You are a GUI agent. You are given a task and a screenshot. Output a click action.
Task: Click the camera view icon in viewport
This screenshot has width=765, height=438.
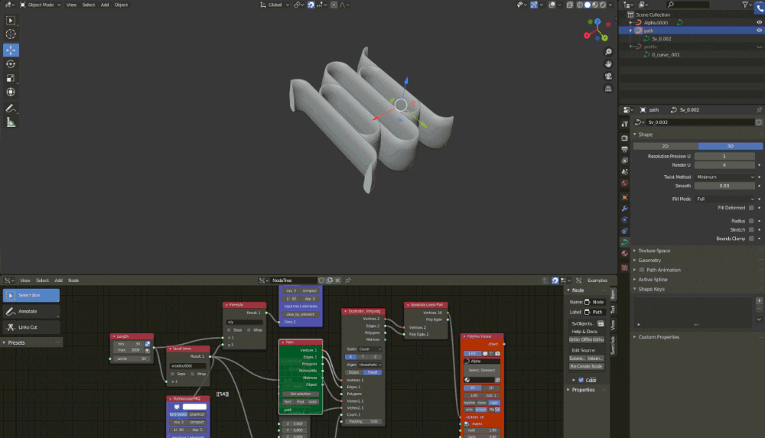(x=607, y=76)
